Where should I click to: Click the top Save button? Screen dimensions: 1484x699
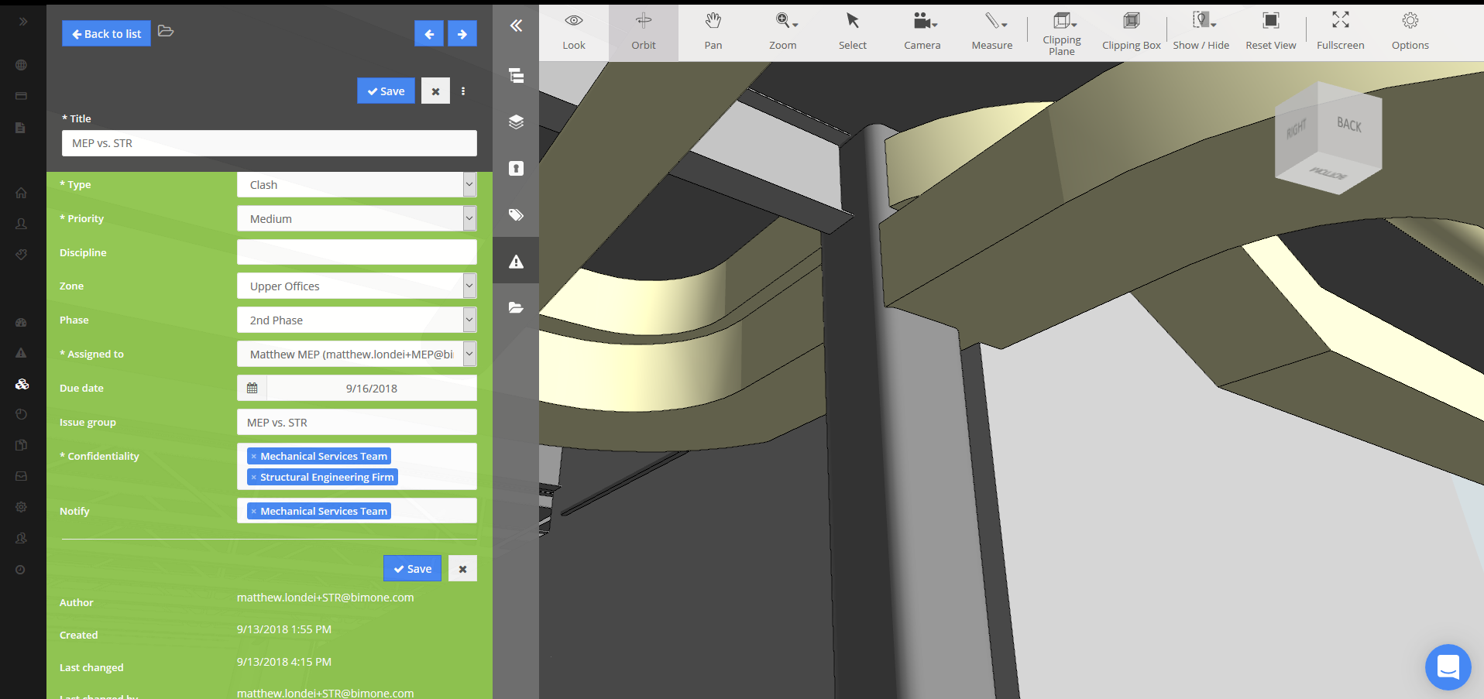coord(386,91)
